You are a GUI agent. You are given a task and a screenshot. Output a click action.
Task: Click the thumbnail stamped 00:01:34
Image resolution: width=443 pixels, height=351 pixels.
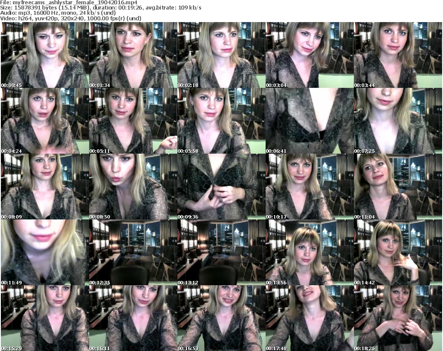133,55
